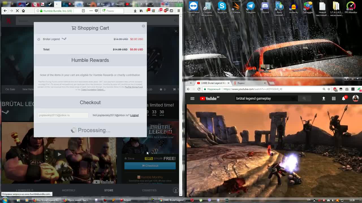Bookmark the YouTube page with the star

point(329,89)
